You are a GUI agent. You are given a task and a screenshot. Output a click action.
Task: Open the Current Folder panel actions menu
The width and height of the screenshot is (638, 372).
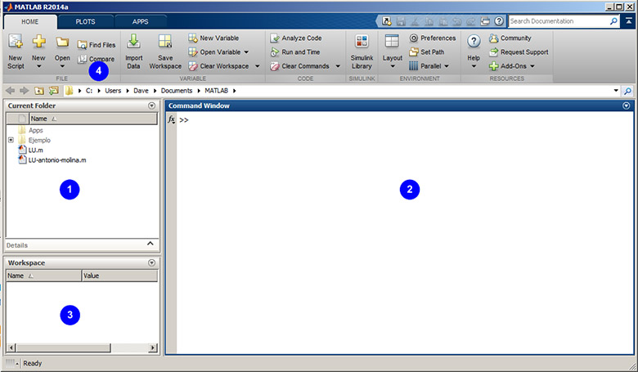pyautogui.click(x=152, y=105)
